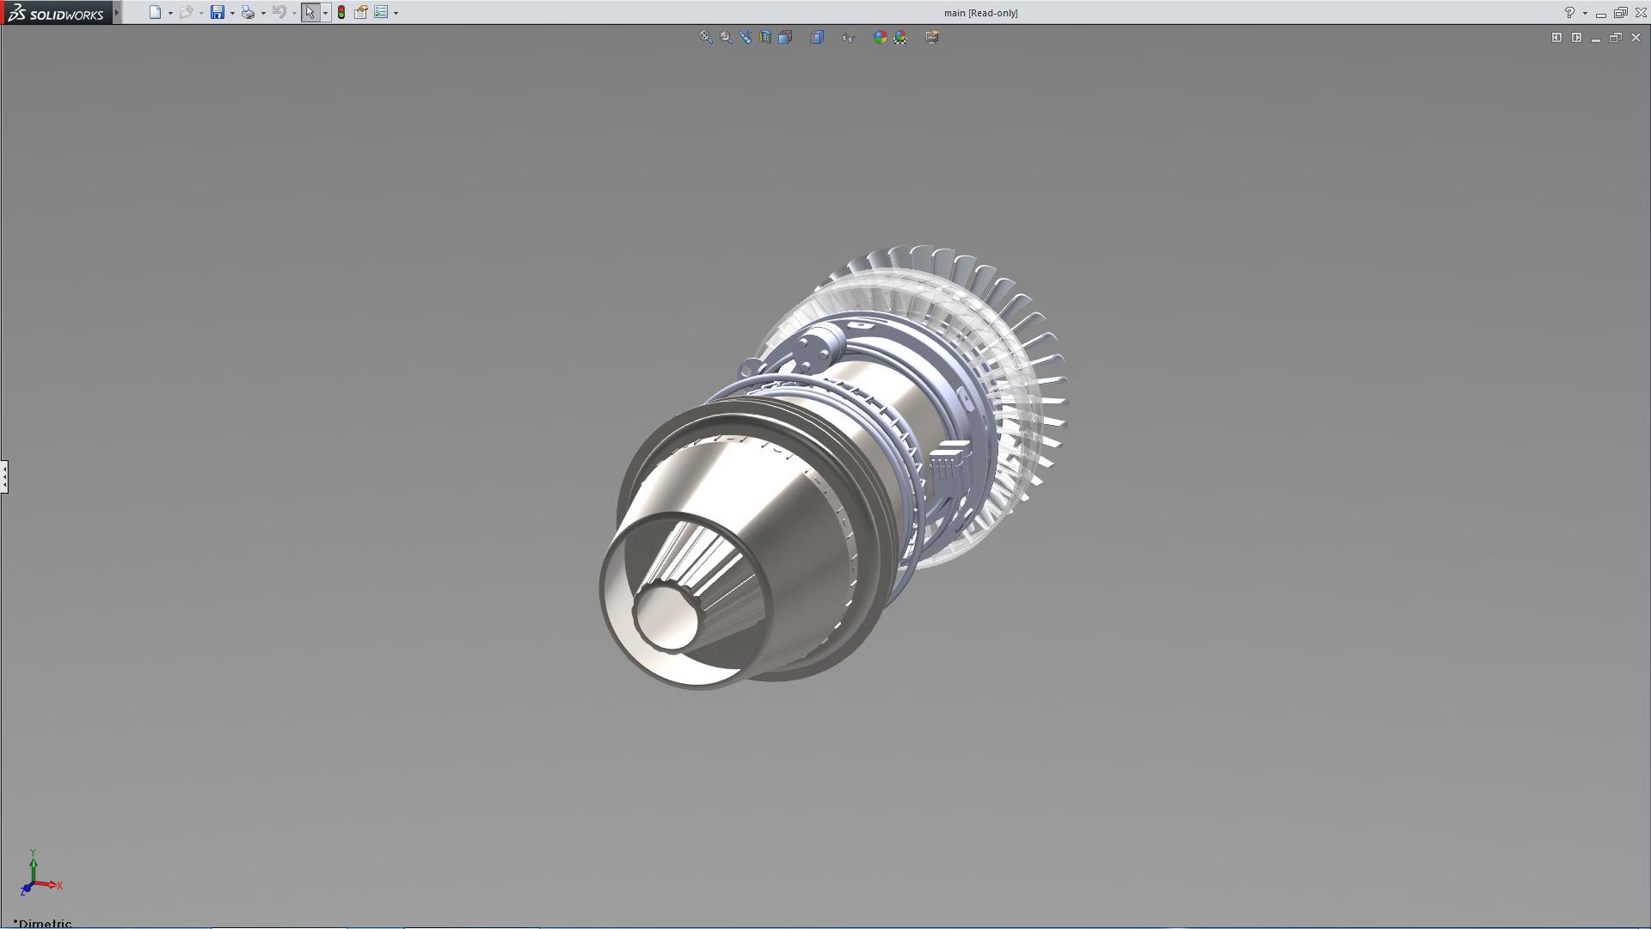Open the View Orientation cube icon
Screen dimensions: 1651x929
(x=785, y=37)
